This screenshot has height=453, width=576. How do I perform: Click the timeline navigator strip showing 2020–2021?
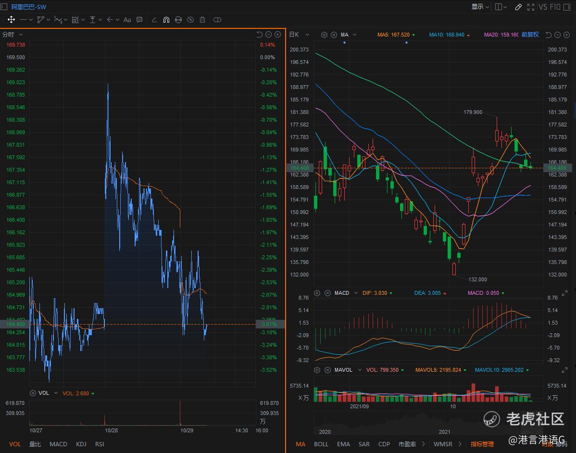point(428,423)
